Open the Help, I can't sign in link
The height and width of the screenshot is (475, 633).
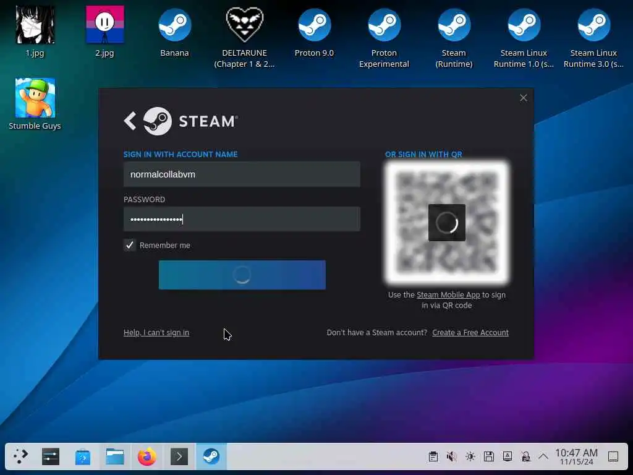[x=156, y=332]
